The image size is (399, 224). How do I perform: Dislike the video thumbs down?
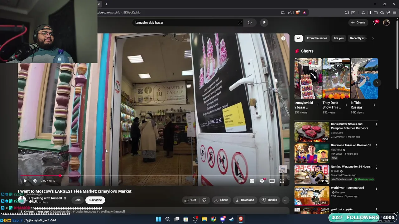coord(204,200)
